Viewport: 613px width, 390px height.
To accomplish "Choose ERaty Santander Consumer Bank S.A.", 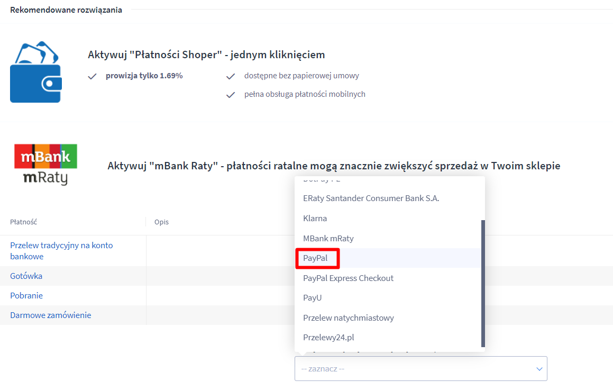I will click(x=371, y=198).
